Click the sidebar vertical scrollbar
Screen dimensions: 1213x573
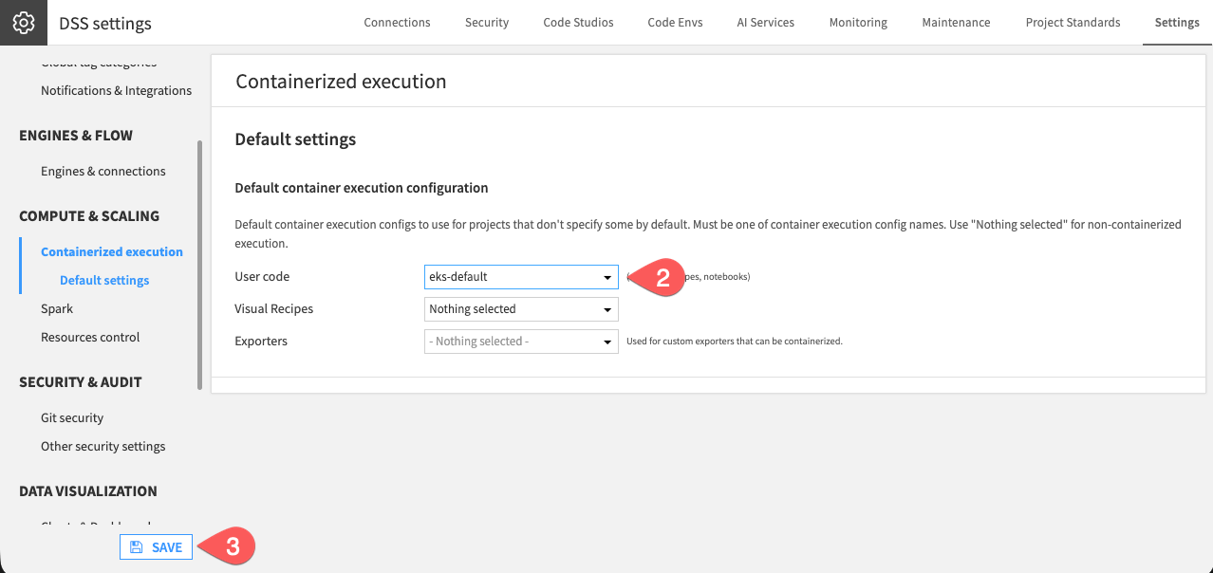point(199,266)
